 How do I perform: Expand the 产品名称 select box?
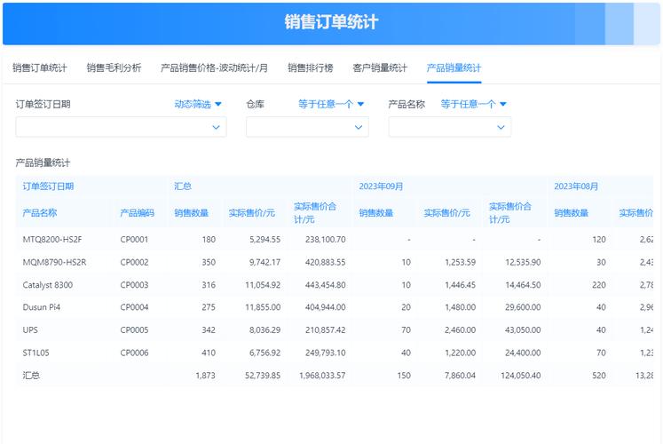tap(450, 127)
